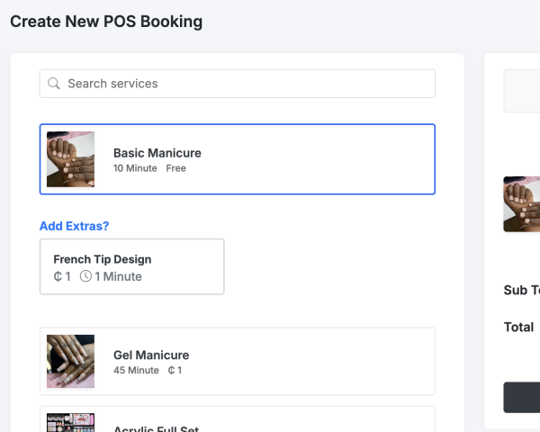The height and width of the screenshot is (432, 540).
Task: Select the Gel Manicure service card
Action: pyautogui.click(x=238, y=362)
